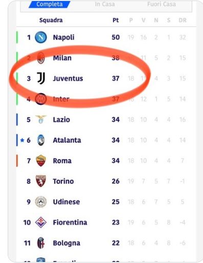This screenshot has width=203, height=263.
Task: Open the Napoli team name link
Action: tap(63, 37)
